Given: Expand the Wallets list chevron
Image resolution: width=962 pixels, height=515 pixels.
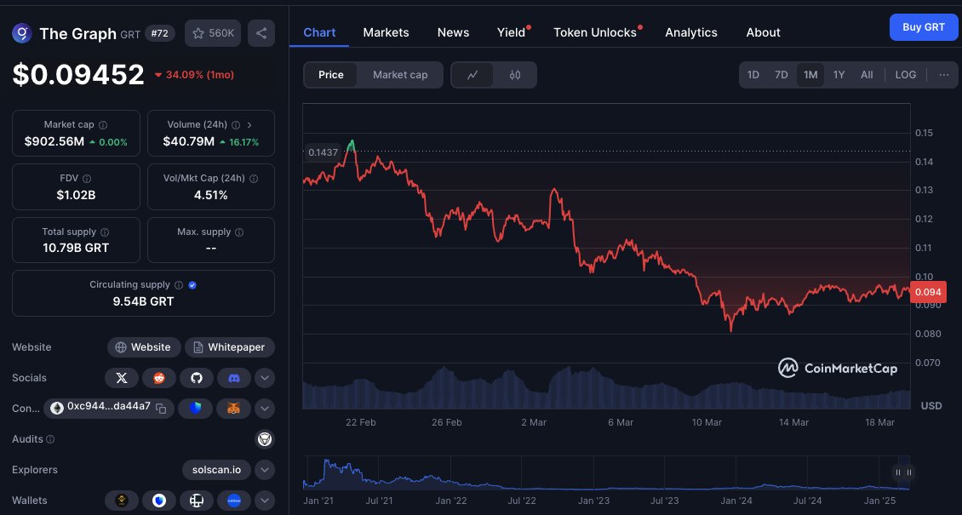Looking at the screenshot, I should [265, 501].
